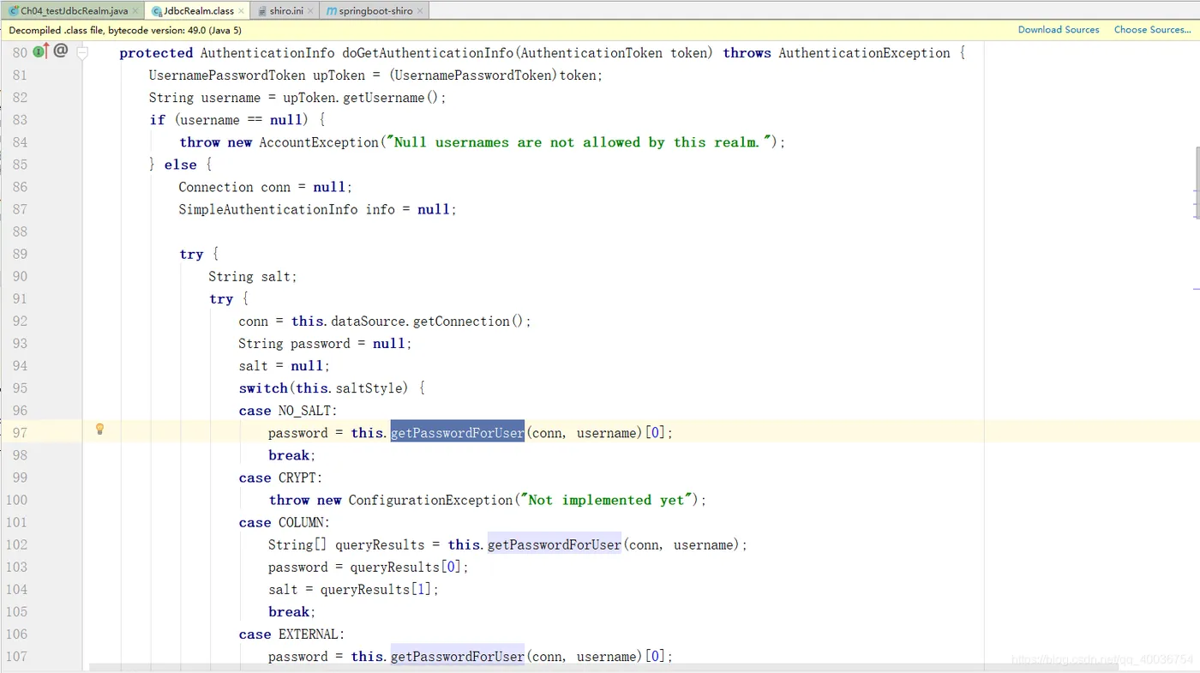Close the springboot-shiro tab
The width and height of the screenshot is (1200, 673).
tap(420, 11)
